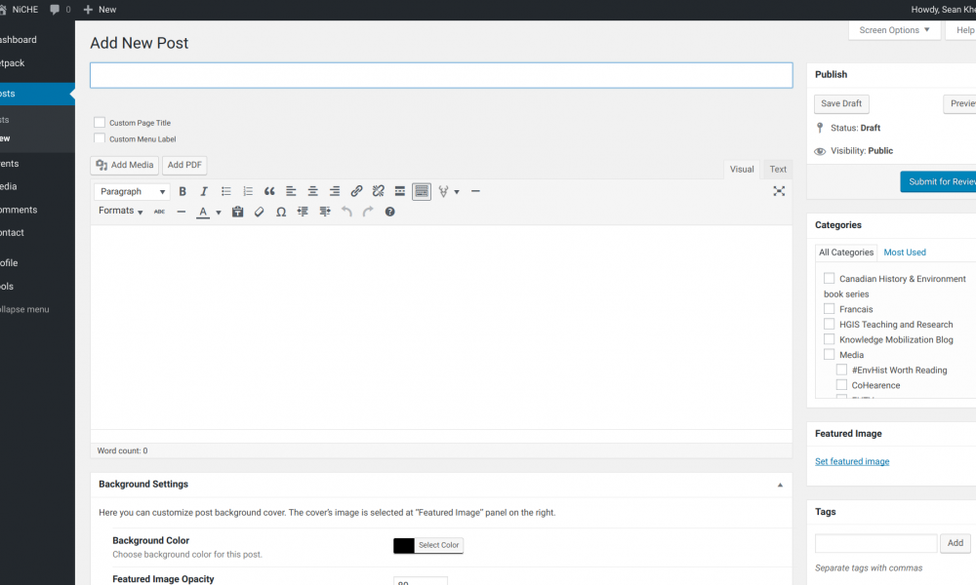Insert a blockquote
976x585 pixels.
269,192
